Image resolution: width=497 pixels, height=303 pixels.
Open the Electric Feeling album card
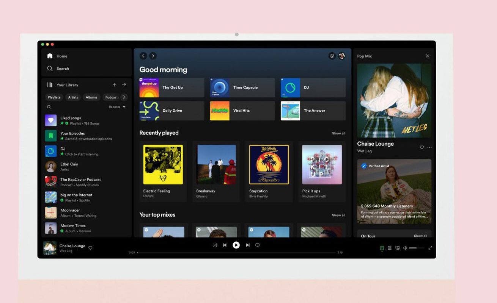point(163,172)
